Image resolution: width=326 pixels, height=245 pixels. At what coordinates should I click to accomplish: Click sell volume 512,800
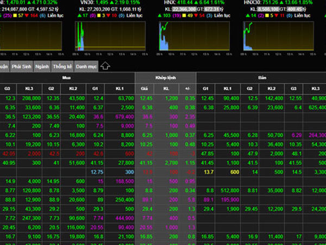pyautogui.click(x=230, y=191)
